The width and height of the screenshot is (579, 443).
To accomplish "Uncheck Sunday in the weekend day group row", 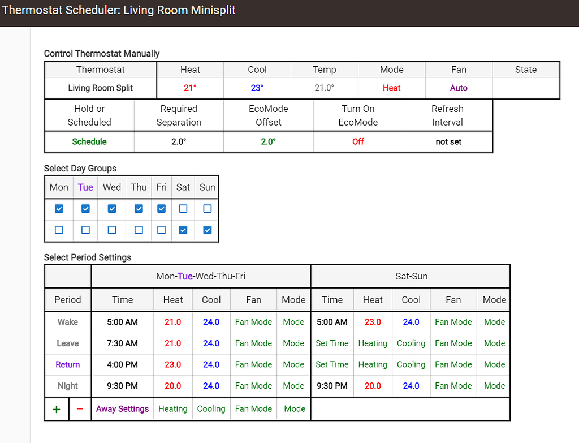I will (x=207, y=230).
